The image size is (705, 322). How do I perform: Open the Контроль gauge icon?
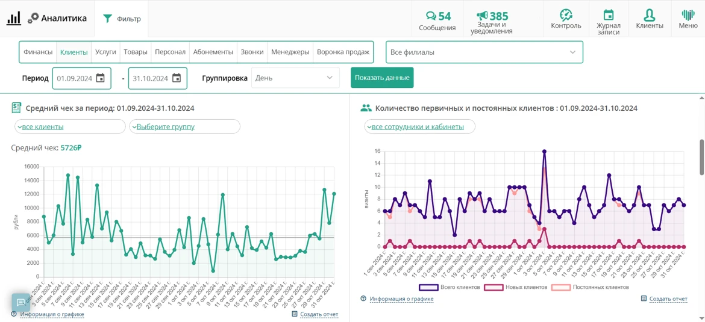coord(566,15)
